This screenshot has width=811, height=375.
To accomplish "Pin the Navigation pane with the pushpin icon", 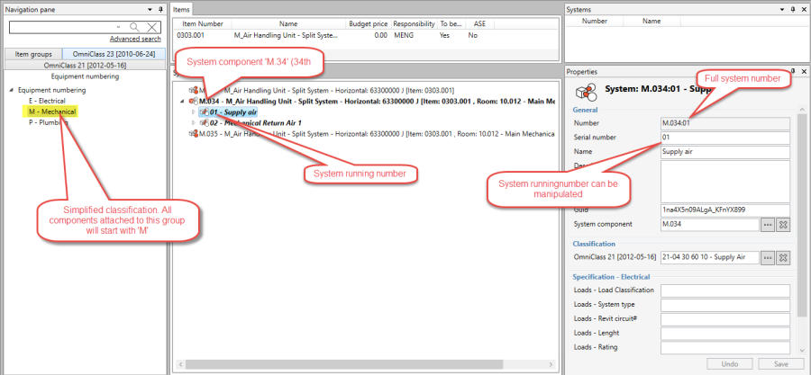I will pos(159,8).
